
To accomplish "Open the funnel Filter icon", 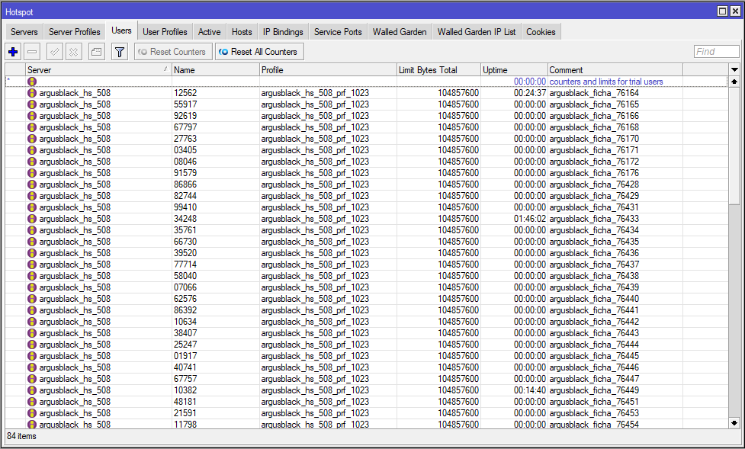I will point(120,52).
